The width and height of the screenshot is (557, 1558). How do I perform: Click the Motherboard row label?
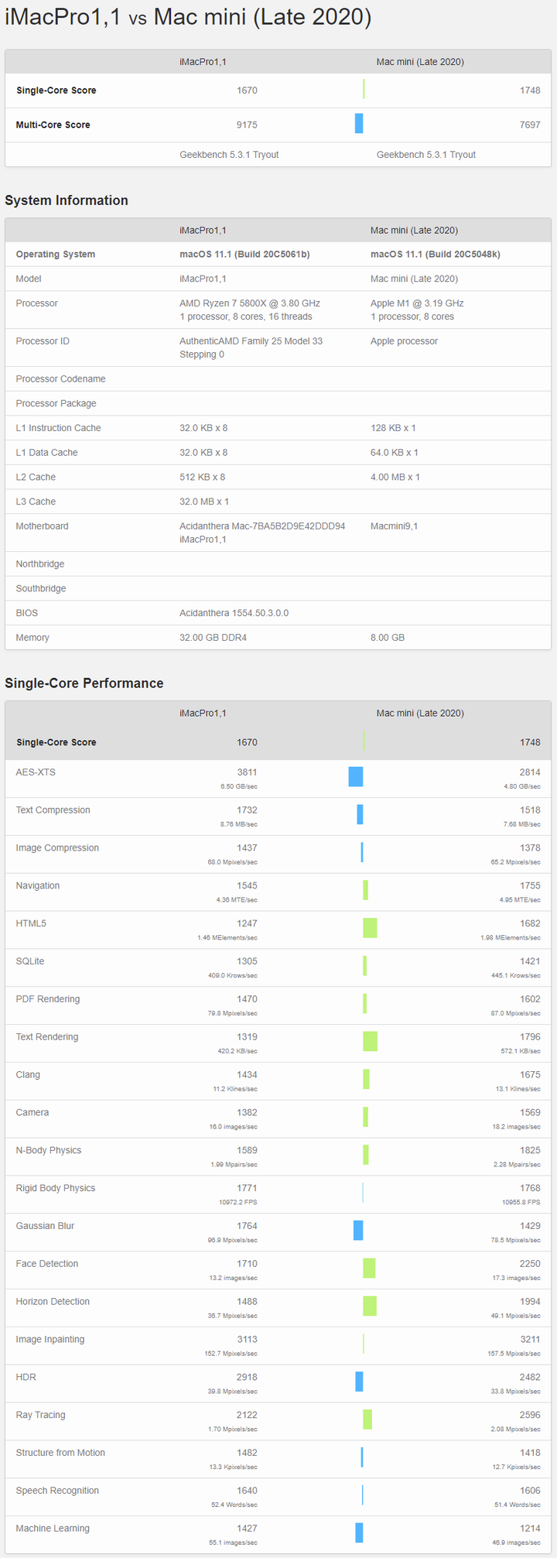click(x=42, y=526)
